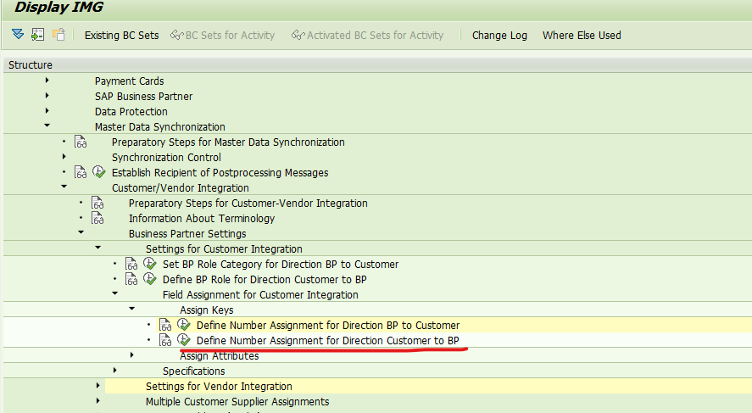This screenshot has width=752, height=413.
Task: Click BC Sets for Activity button
Action: click(222, 36)
